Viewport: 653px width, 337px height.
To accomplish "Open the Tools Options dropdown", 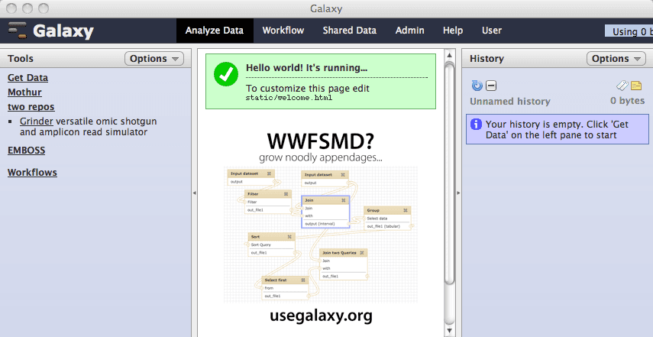I will pos(154,59).
